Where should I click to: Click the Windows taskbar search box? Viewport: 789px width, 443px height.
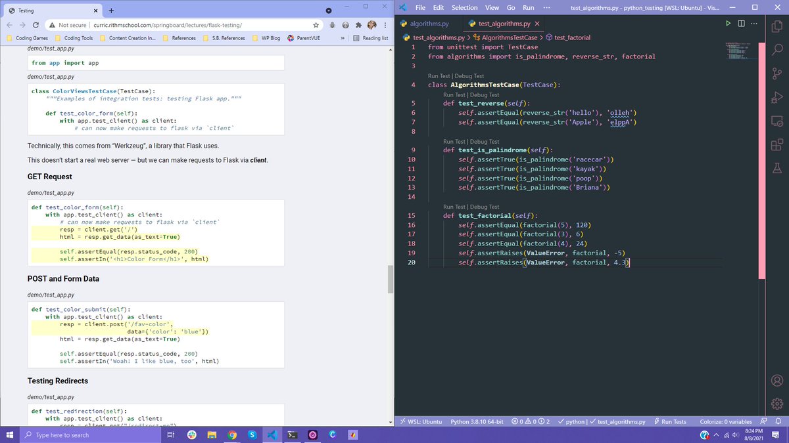coord(90,434)
